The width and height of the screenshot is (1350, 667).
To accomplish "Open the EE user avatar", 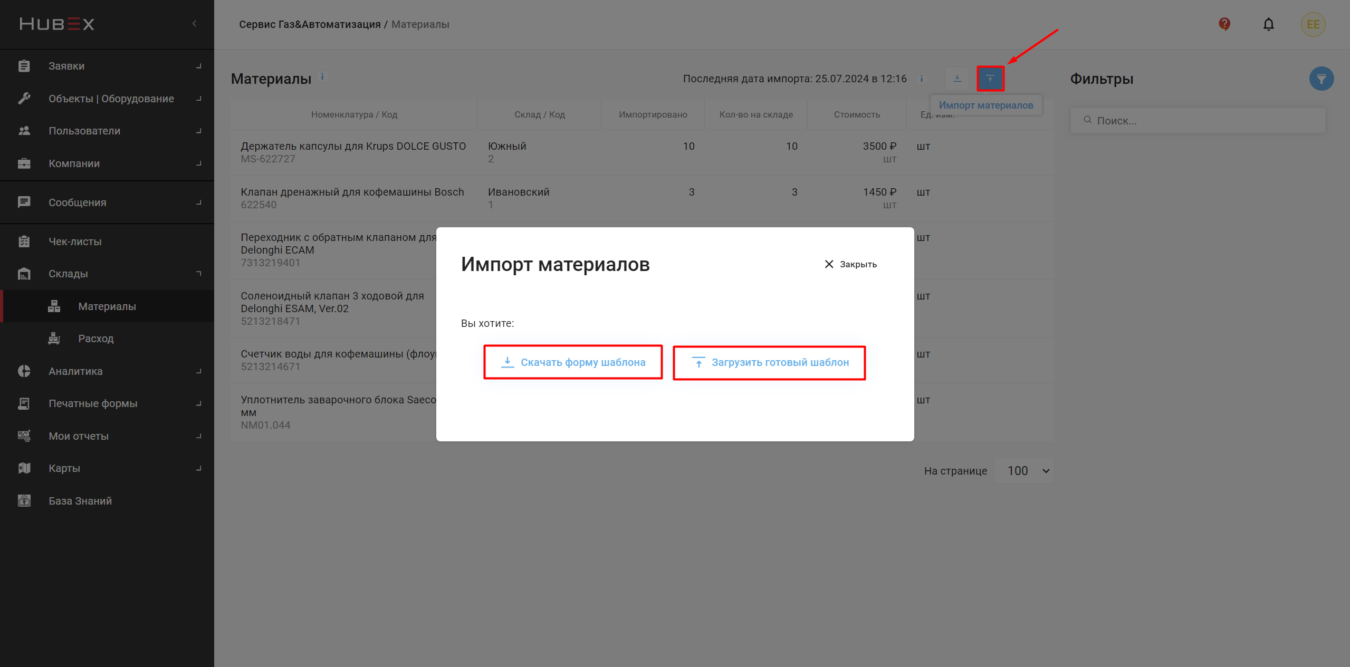I will click(x=1313, y=24).
